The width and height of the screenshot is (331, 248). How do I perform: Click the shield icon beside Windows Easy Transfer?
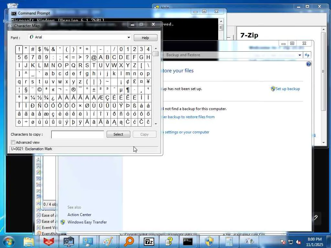[x=63, y=222]
